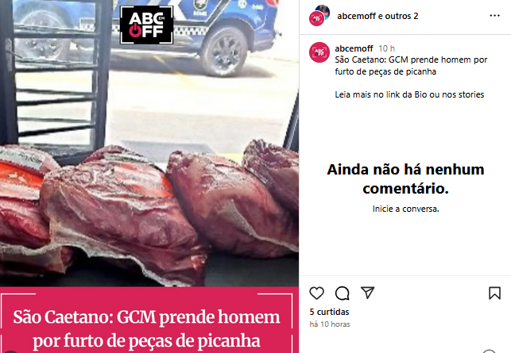
Task: Click the 'Inicie a conversa.' text
Action: [406, 209]
